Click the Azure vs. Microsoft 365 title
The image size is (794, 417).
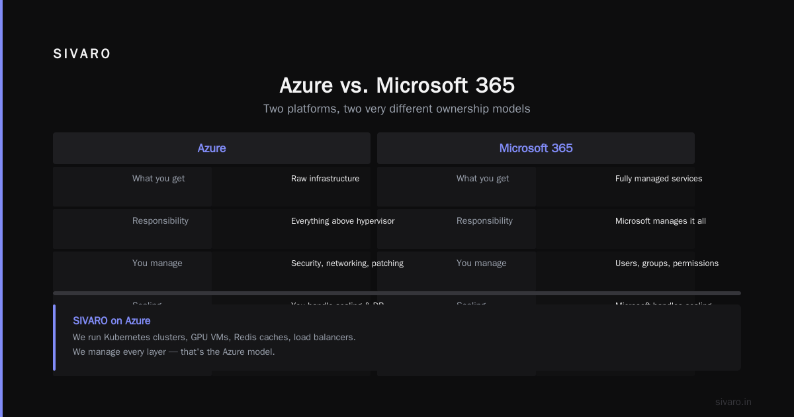click(397, 85)
